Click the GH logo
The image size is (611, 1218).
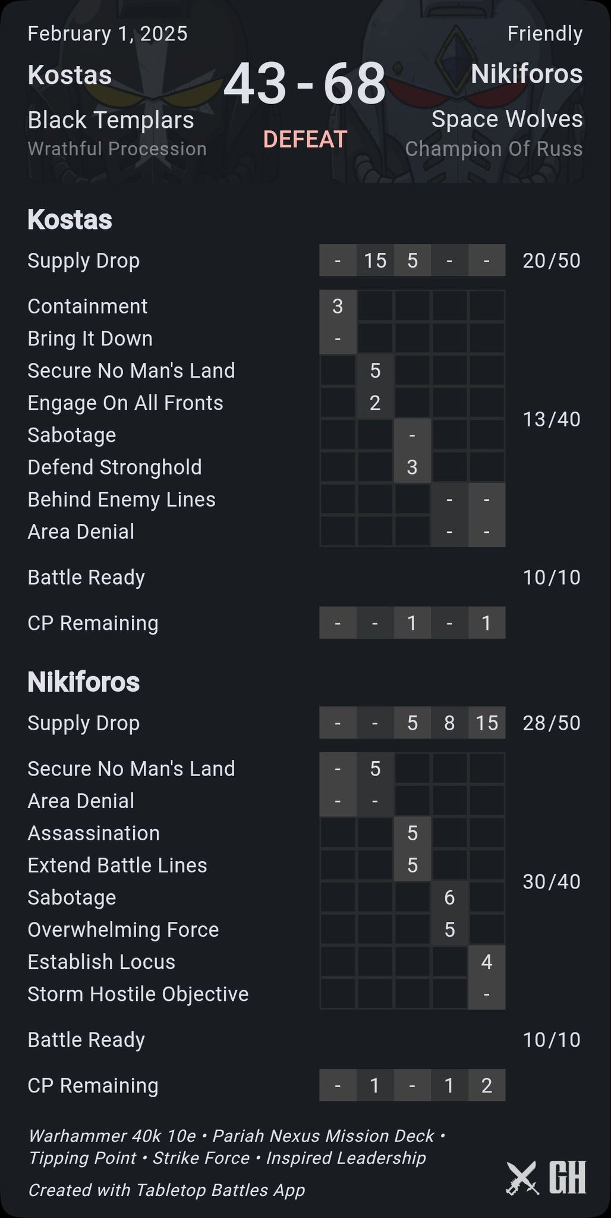tap(567, 1178)
